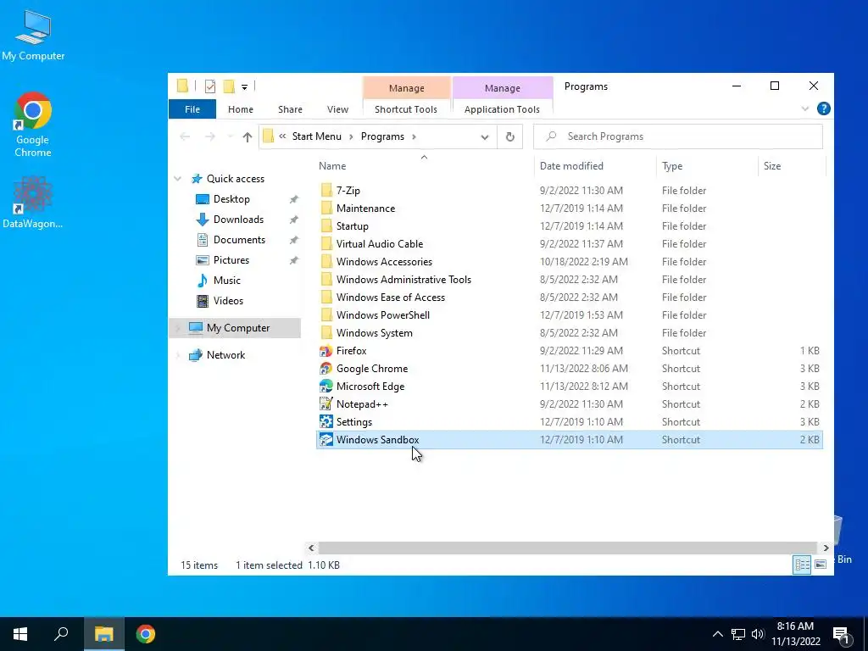
Task: Click the New folder quick access toolbar icon
Action: tap(229, 86)
